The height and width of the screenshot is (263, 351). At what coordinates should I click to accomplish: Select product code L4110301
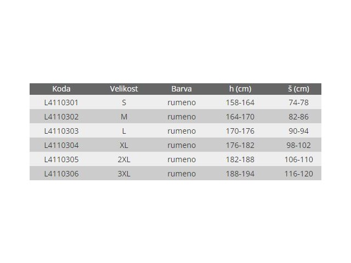pos(61,102)
